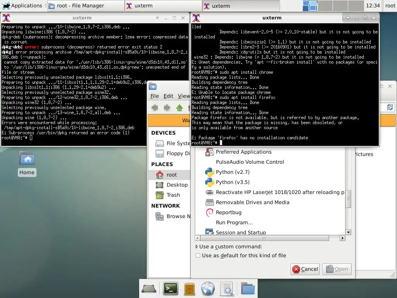
Task: Select Run Program... in the list
Action: [270, 223]
